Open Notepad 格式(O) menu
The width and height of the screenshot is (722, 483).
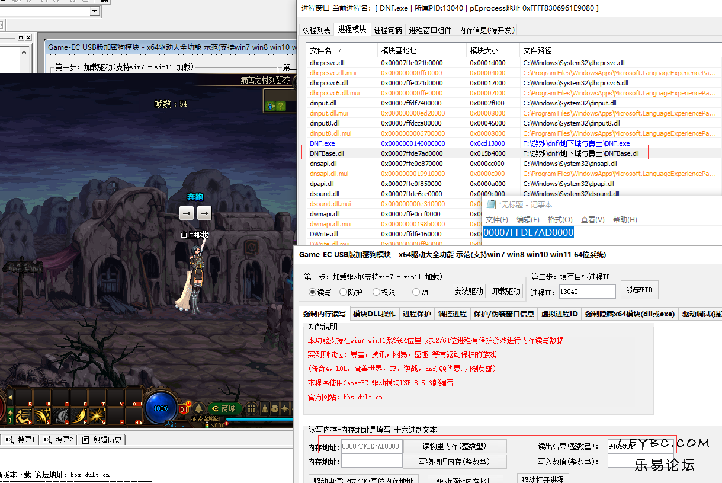560,219
